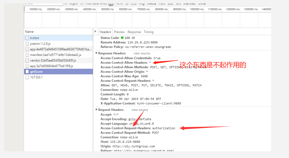
Task: Click the app.3a7e858804b877b41f59.js file icon
Action: click(x=27, y=66)
